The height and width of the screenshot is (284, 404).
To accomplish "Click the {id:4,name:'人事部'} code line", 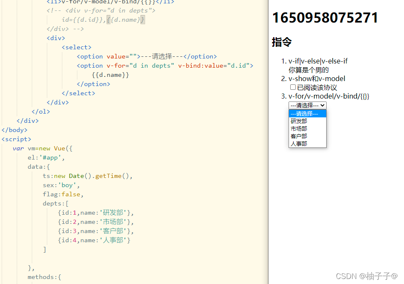I will pyautogui.click(x=94, y=240).
